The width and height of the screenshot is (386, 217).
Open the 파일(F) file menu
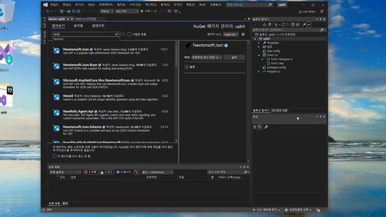[54, 5]
